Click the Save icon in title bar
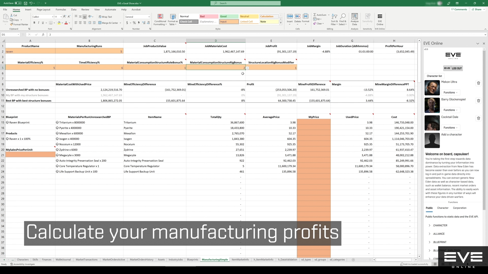The image size is (488, 274). pos(25,3)
